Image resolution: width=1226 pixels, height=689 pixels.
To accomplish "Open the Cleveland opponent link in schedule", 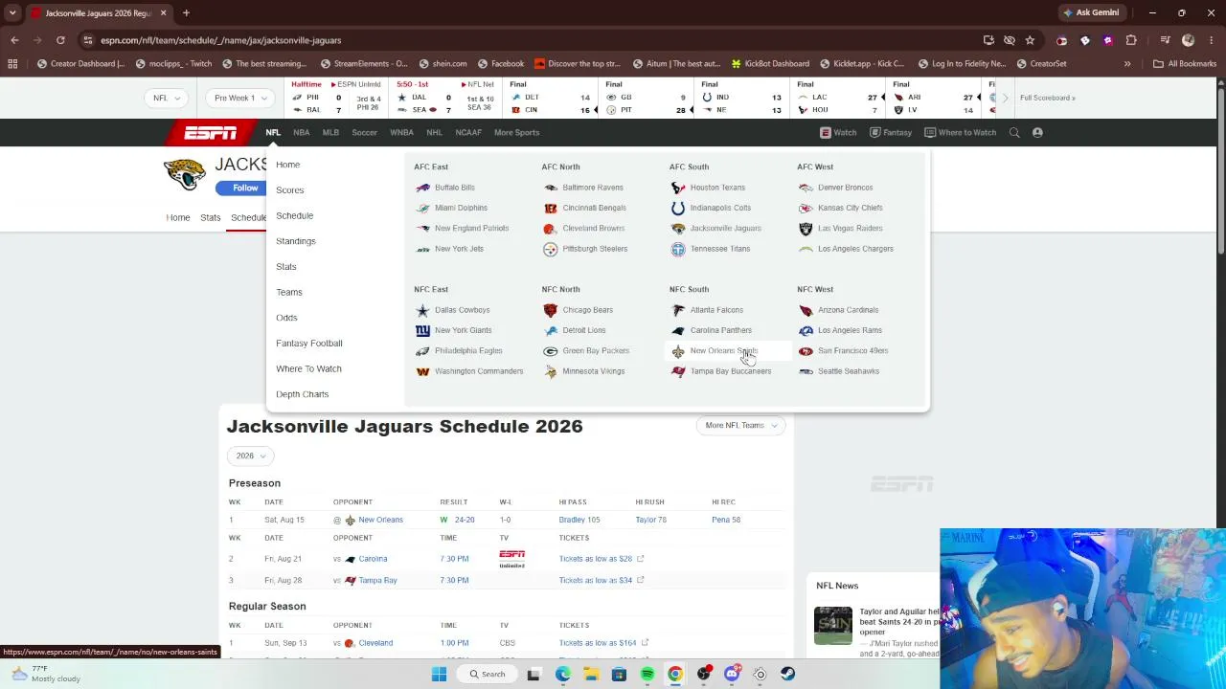I will click(x=375, y=643).
